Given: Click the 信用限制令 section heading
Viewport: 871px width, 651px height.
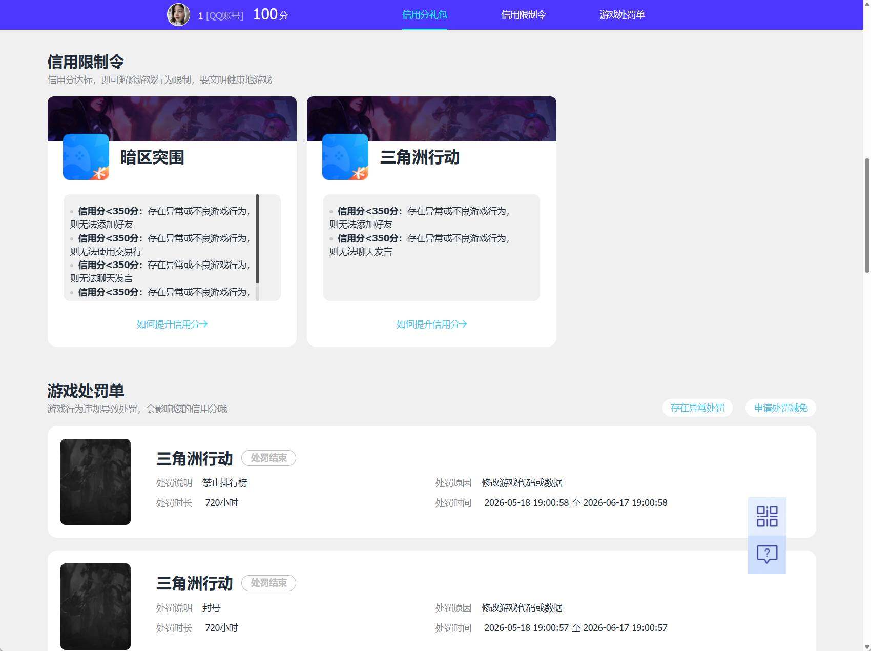Looking at the screenshot, I should tap(86, 62).
